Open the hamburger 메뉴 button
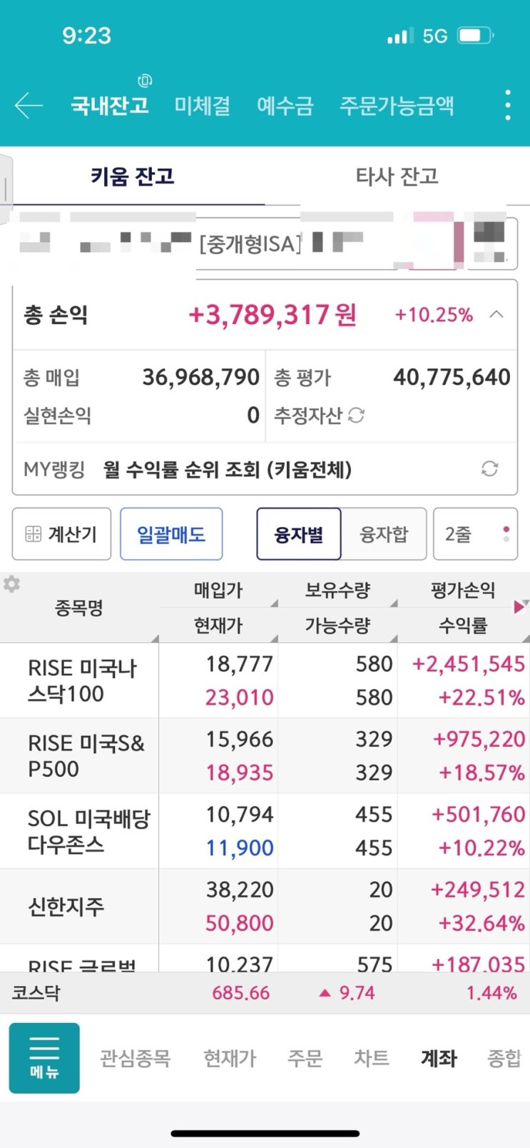This screenshot has width=530, height=1148. tap(44, 1057)
